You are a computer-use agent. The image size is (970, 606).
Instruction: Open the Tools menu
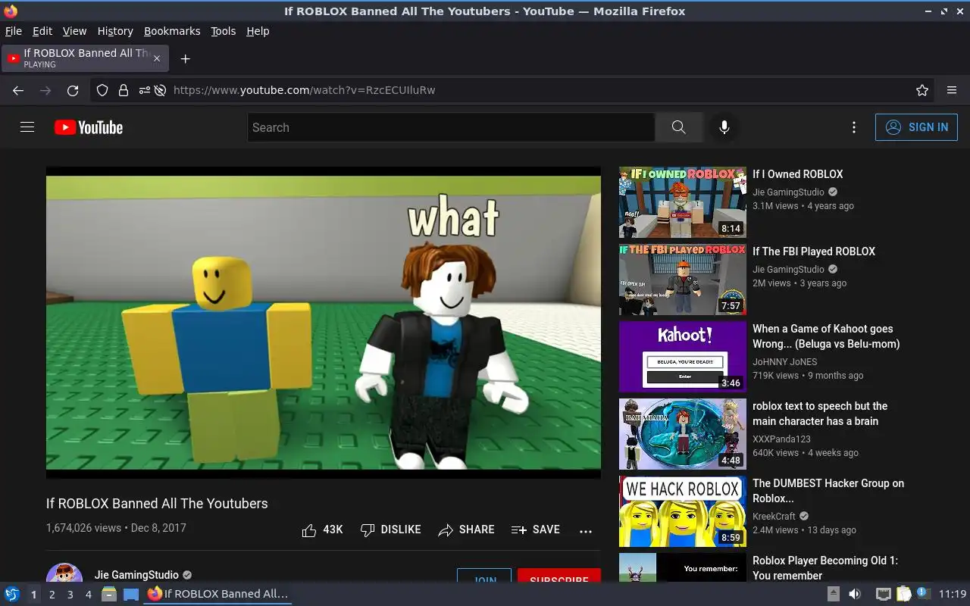click(x=224, y=31)
